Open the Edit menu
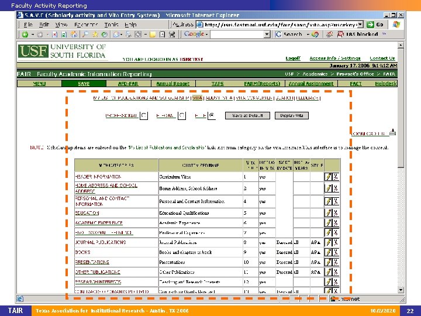 [x=44, y=25]
